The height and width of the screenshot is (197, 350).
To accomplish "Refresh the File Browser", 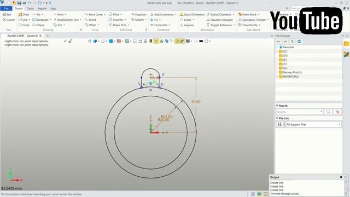I will click(x=299, y=42).
